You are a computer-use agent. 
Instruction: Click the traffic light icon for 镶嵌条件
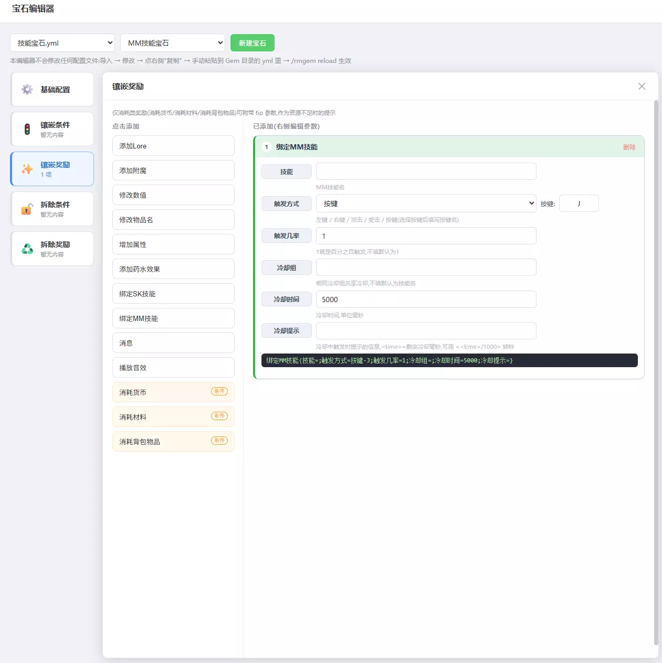point(27,129)
